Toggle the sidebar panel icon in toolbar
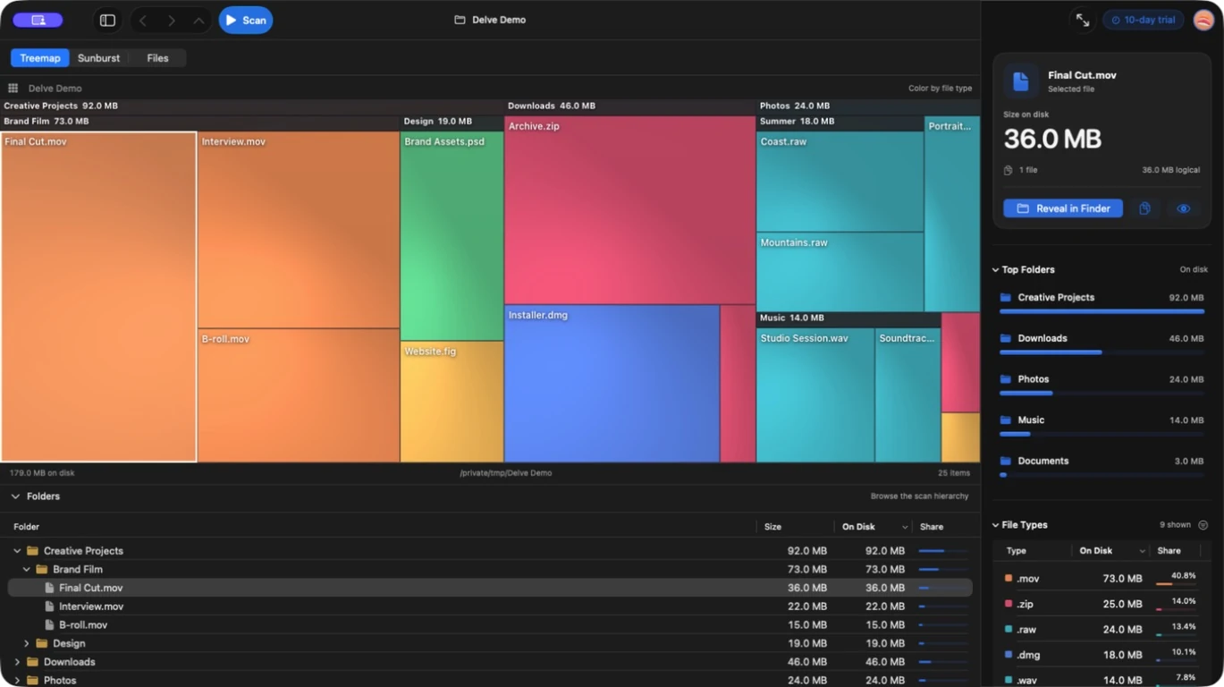Screen dimensions: 1224x687 107,20
